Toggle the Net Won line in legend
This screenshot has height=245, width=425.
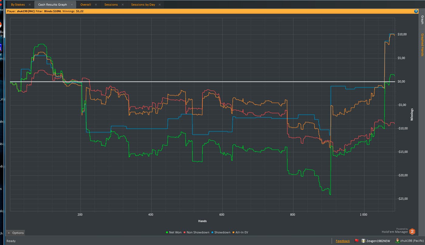pos(174,233)
